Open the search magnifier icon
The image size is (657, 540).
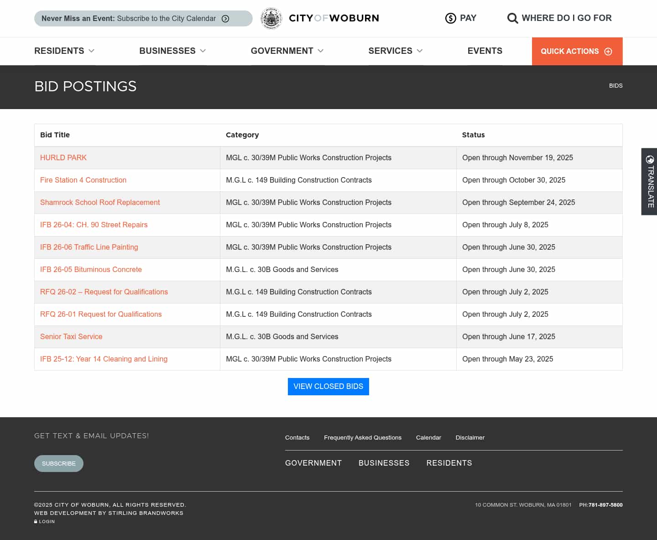pos(513,18)
